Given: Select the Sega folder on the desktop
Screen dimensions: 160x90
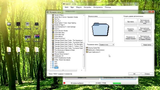Looking at the screenshot, I should (18, 50).
